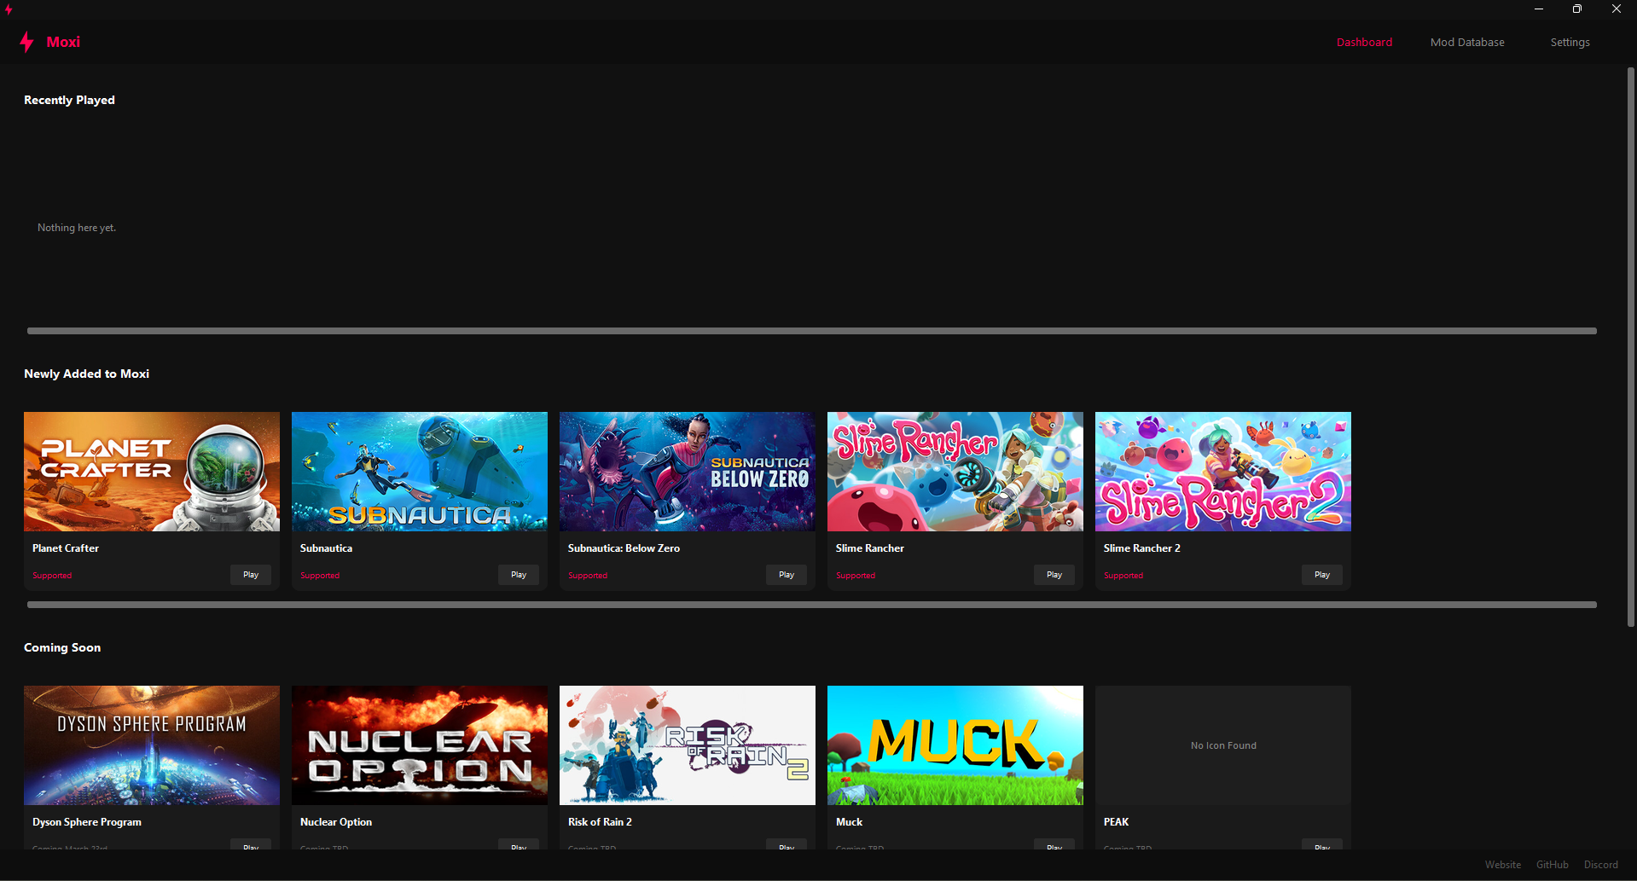Open the Website link in footer
Image resolution: width=1637 pixels, height=881 pixels.
[1502, 865]
